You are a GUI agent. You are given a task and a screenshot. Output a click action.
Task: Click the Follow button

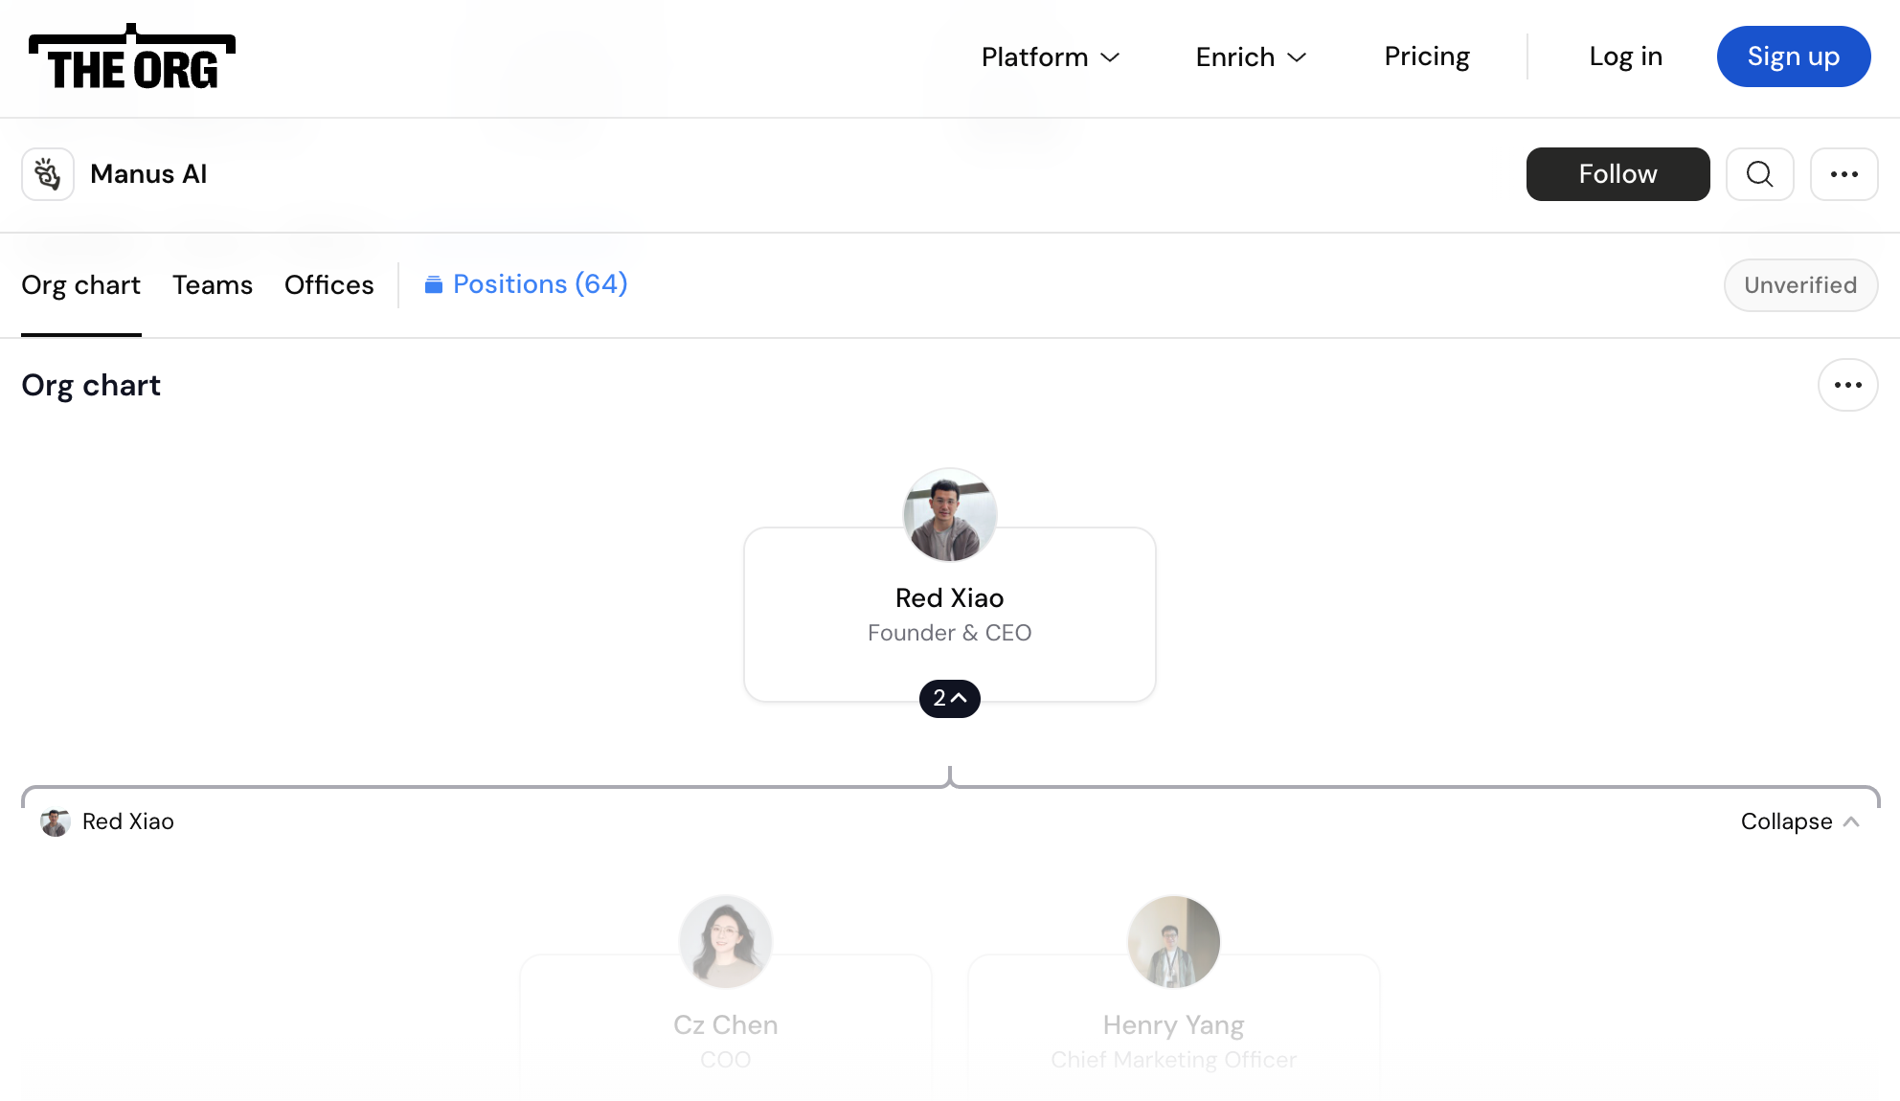pyautogui.click(x=1617, y=174)
